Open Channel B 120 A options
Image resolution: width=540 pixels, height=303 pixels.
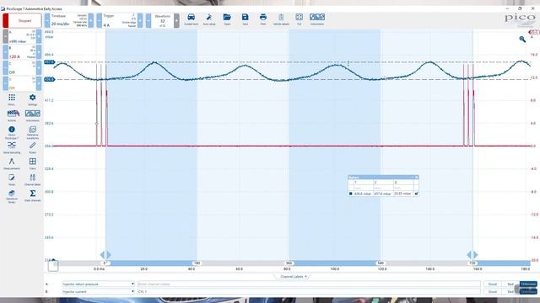(22, 52)
